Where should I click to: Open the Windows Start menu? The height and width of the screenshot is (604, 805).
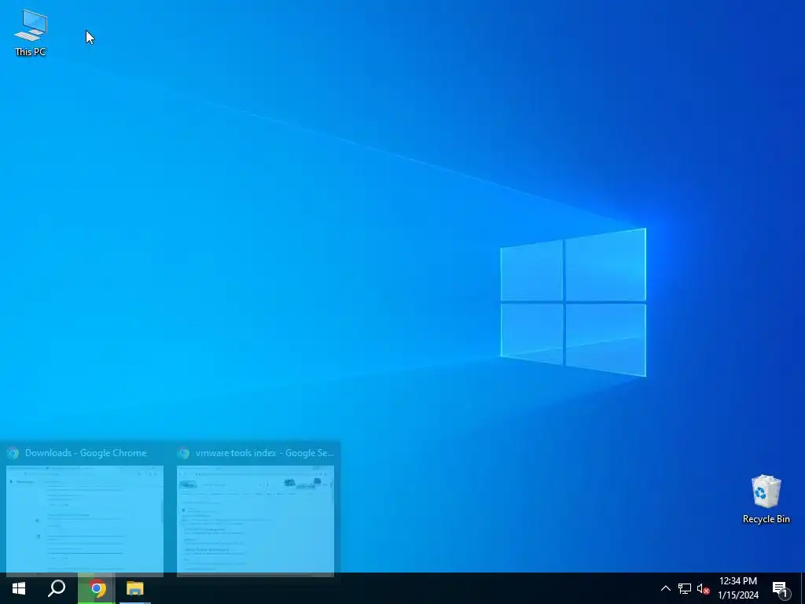[x=19, y=588]
